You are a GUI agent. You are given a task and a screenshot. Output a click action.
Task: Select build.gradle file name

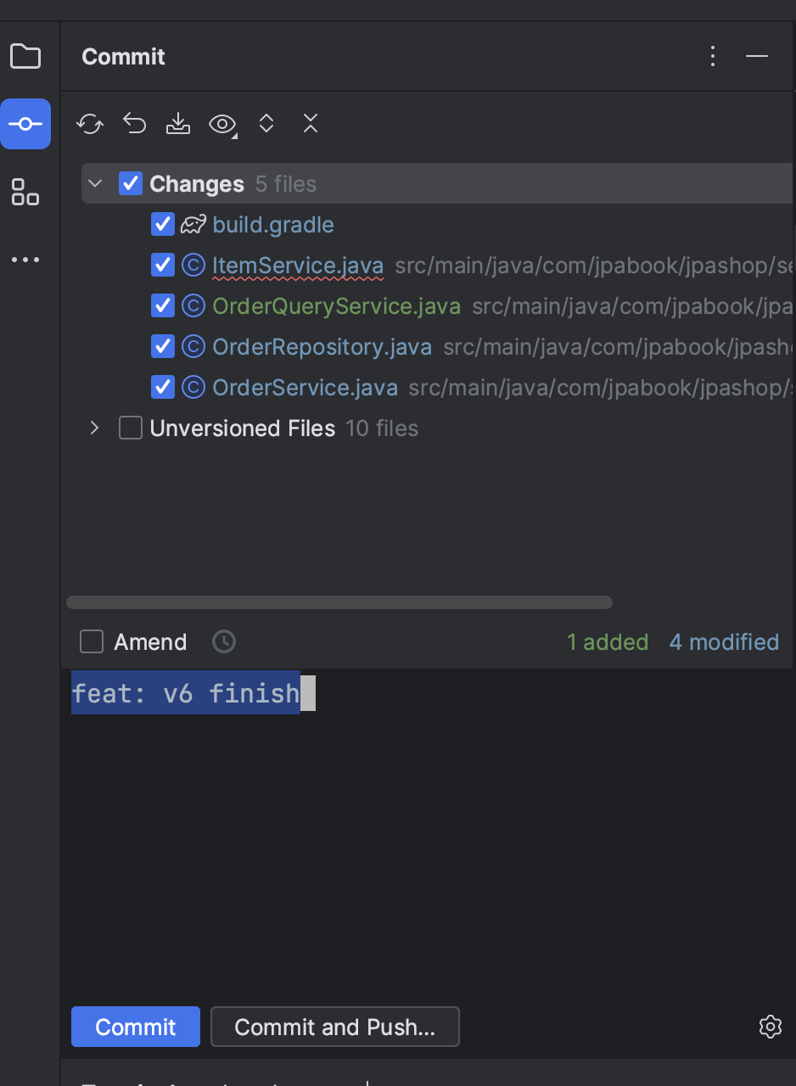273,225
